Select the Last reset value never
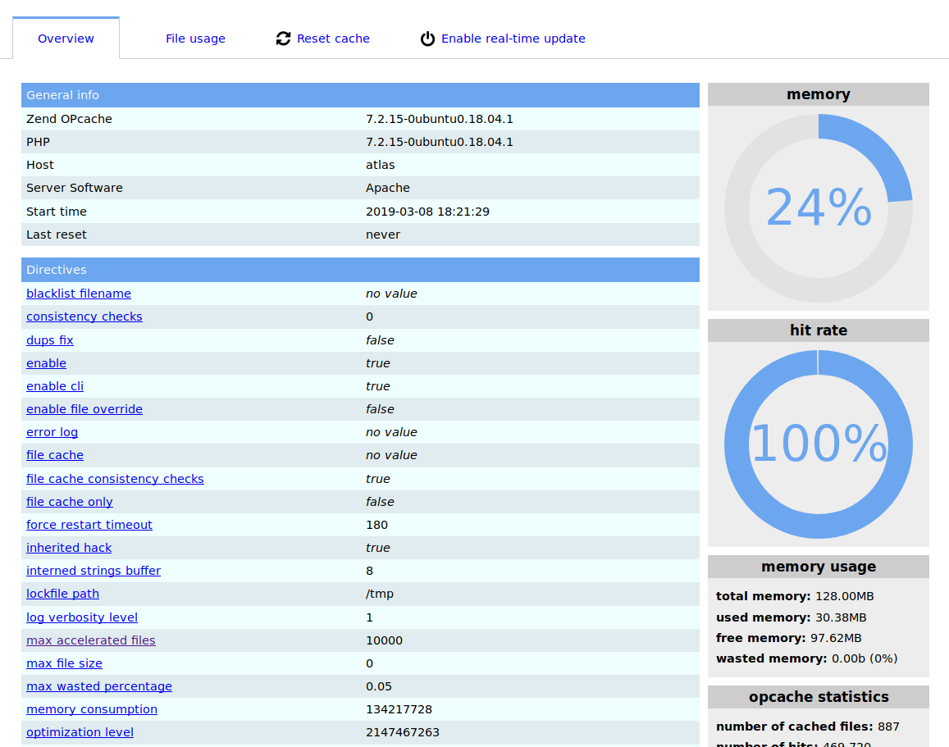The height and width of the screenshot is (747, 949). [382, 235]
